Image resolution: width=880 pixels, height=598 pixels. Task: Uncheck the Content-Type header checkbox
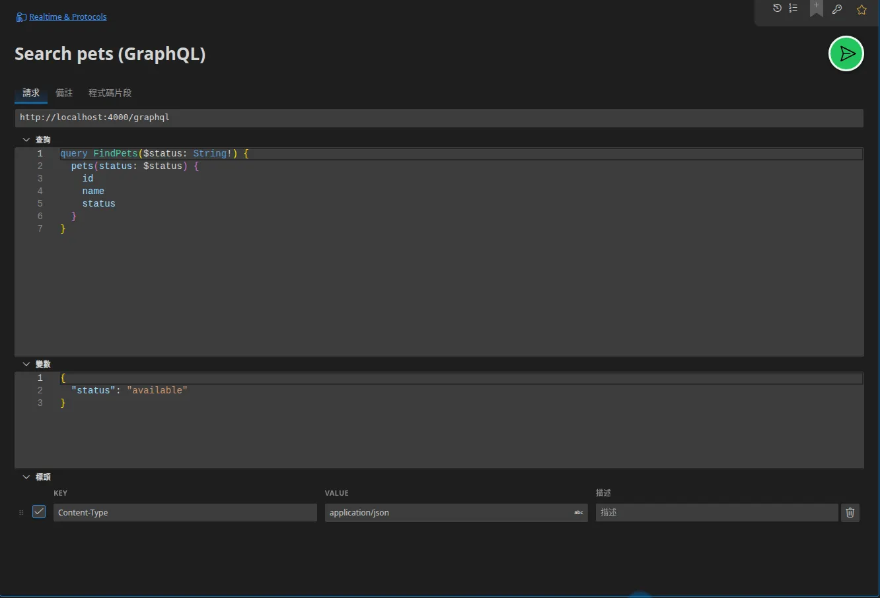coord(39,512)
